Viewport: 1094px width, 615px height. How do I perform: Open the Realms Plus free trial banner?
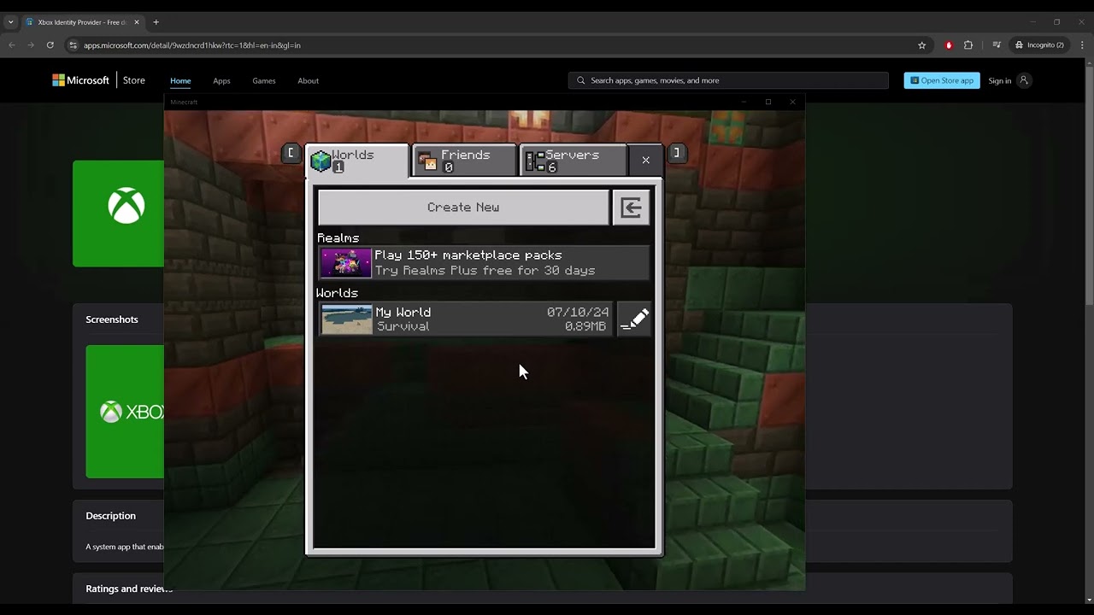[485, 263]
